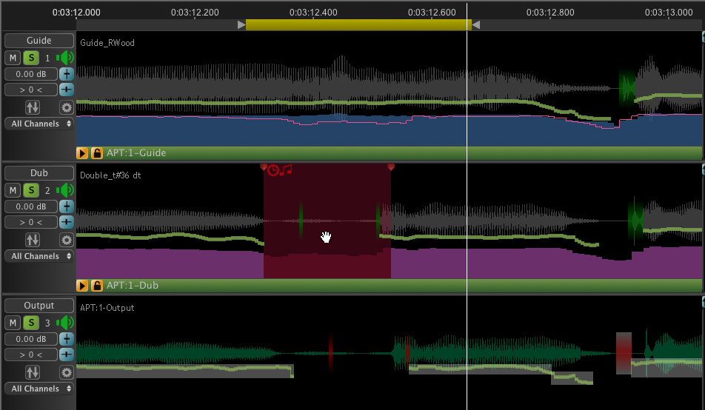Toggle solo on the Output track

pos(30,323)
